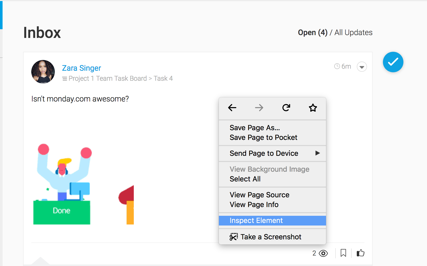Open Project 1 Team Task Board link
The width and height of the screenshot is (427, 266).
pos(108,78)
